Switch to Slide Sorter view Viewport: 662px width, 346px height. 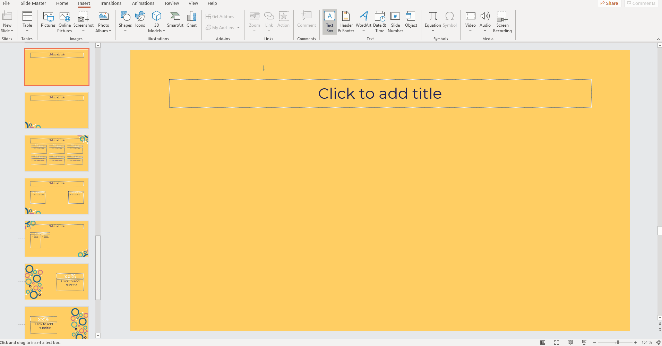(557, 343)
